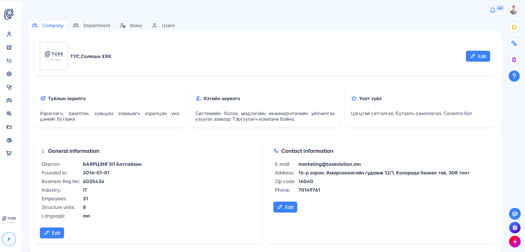525x252 pixels.
Task: Open the person profile icon in sidebar
Action: tap(9, 34)
